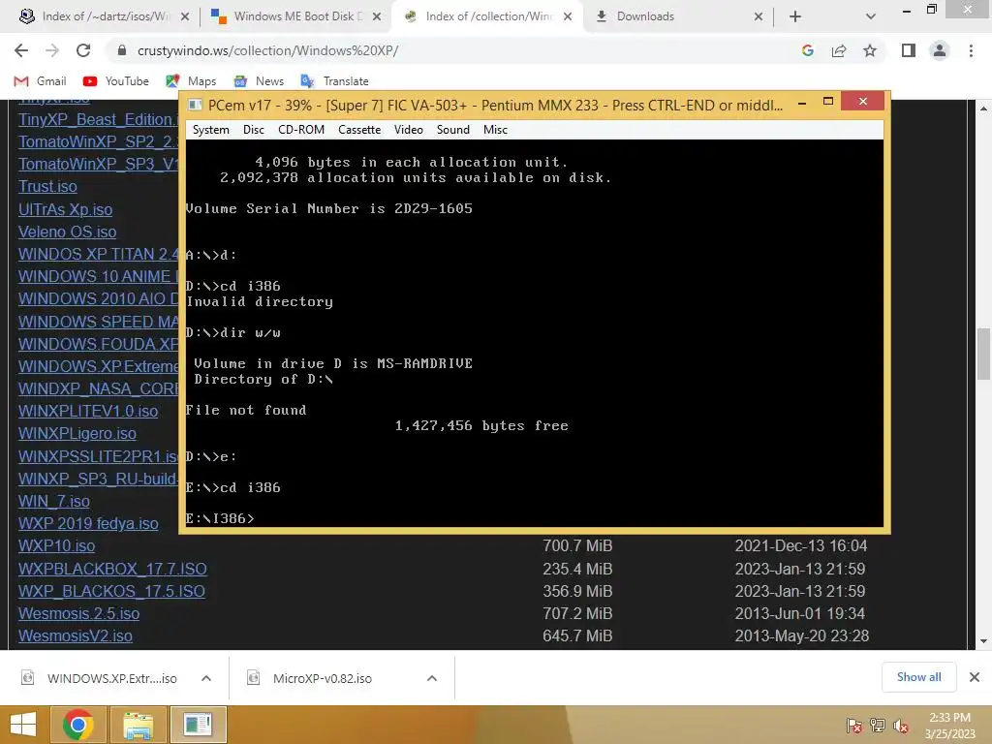Screen dimensions: 992x744
Task: Maximize the PCem window
Action: [x=828, y=101]
